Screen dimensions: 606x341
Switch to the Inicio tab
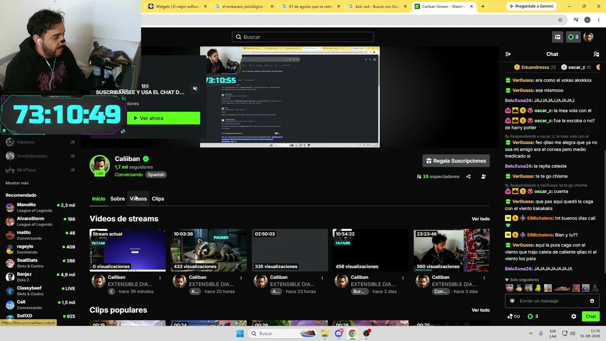[x=98, y=199]
